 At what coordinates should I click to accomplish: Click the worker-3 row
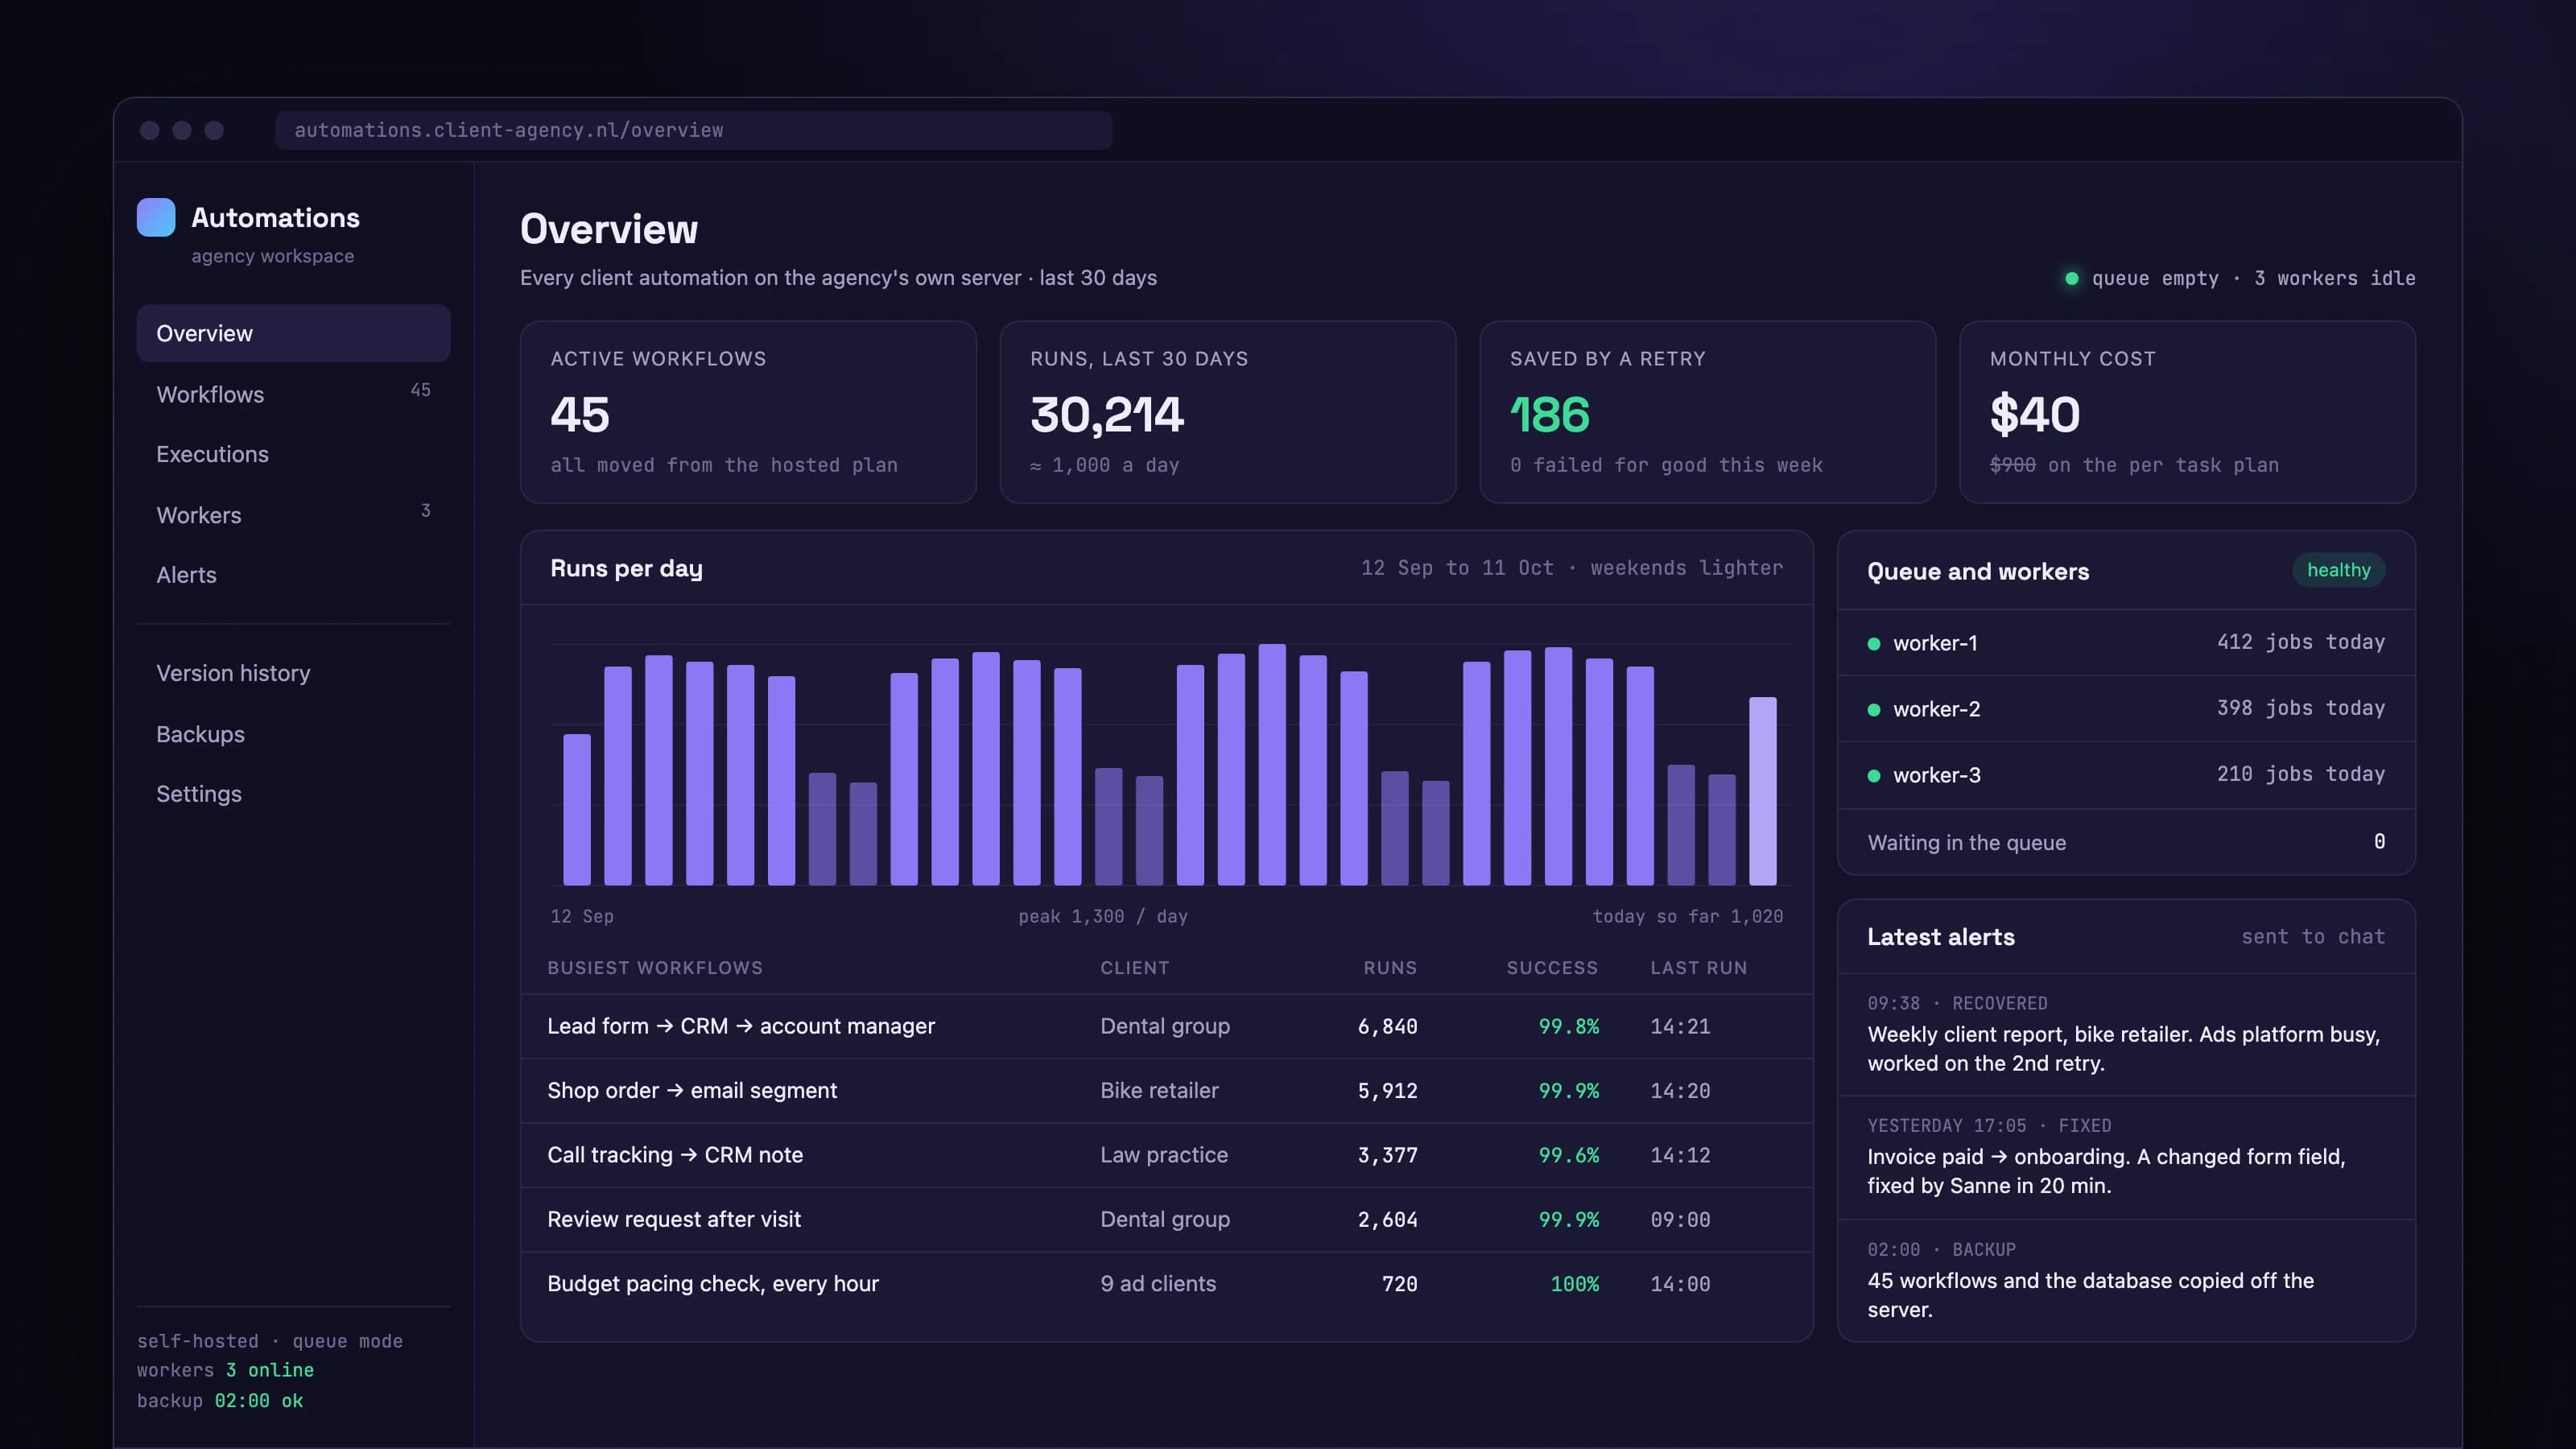click(2126, 775)
